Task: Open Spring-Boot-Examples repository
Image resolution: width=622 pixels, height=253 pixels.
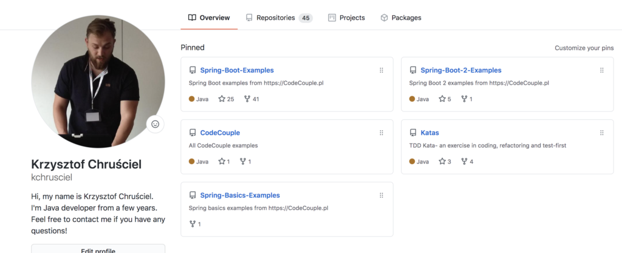Action: (x=237, y=70)
